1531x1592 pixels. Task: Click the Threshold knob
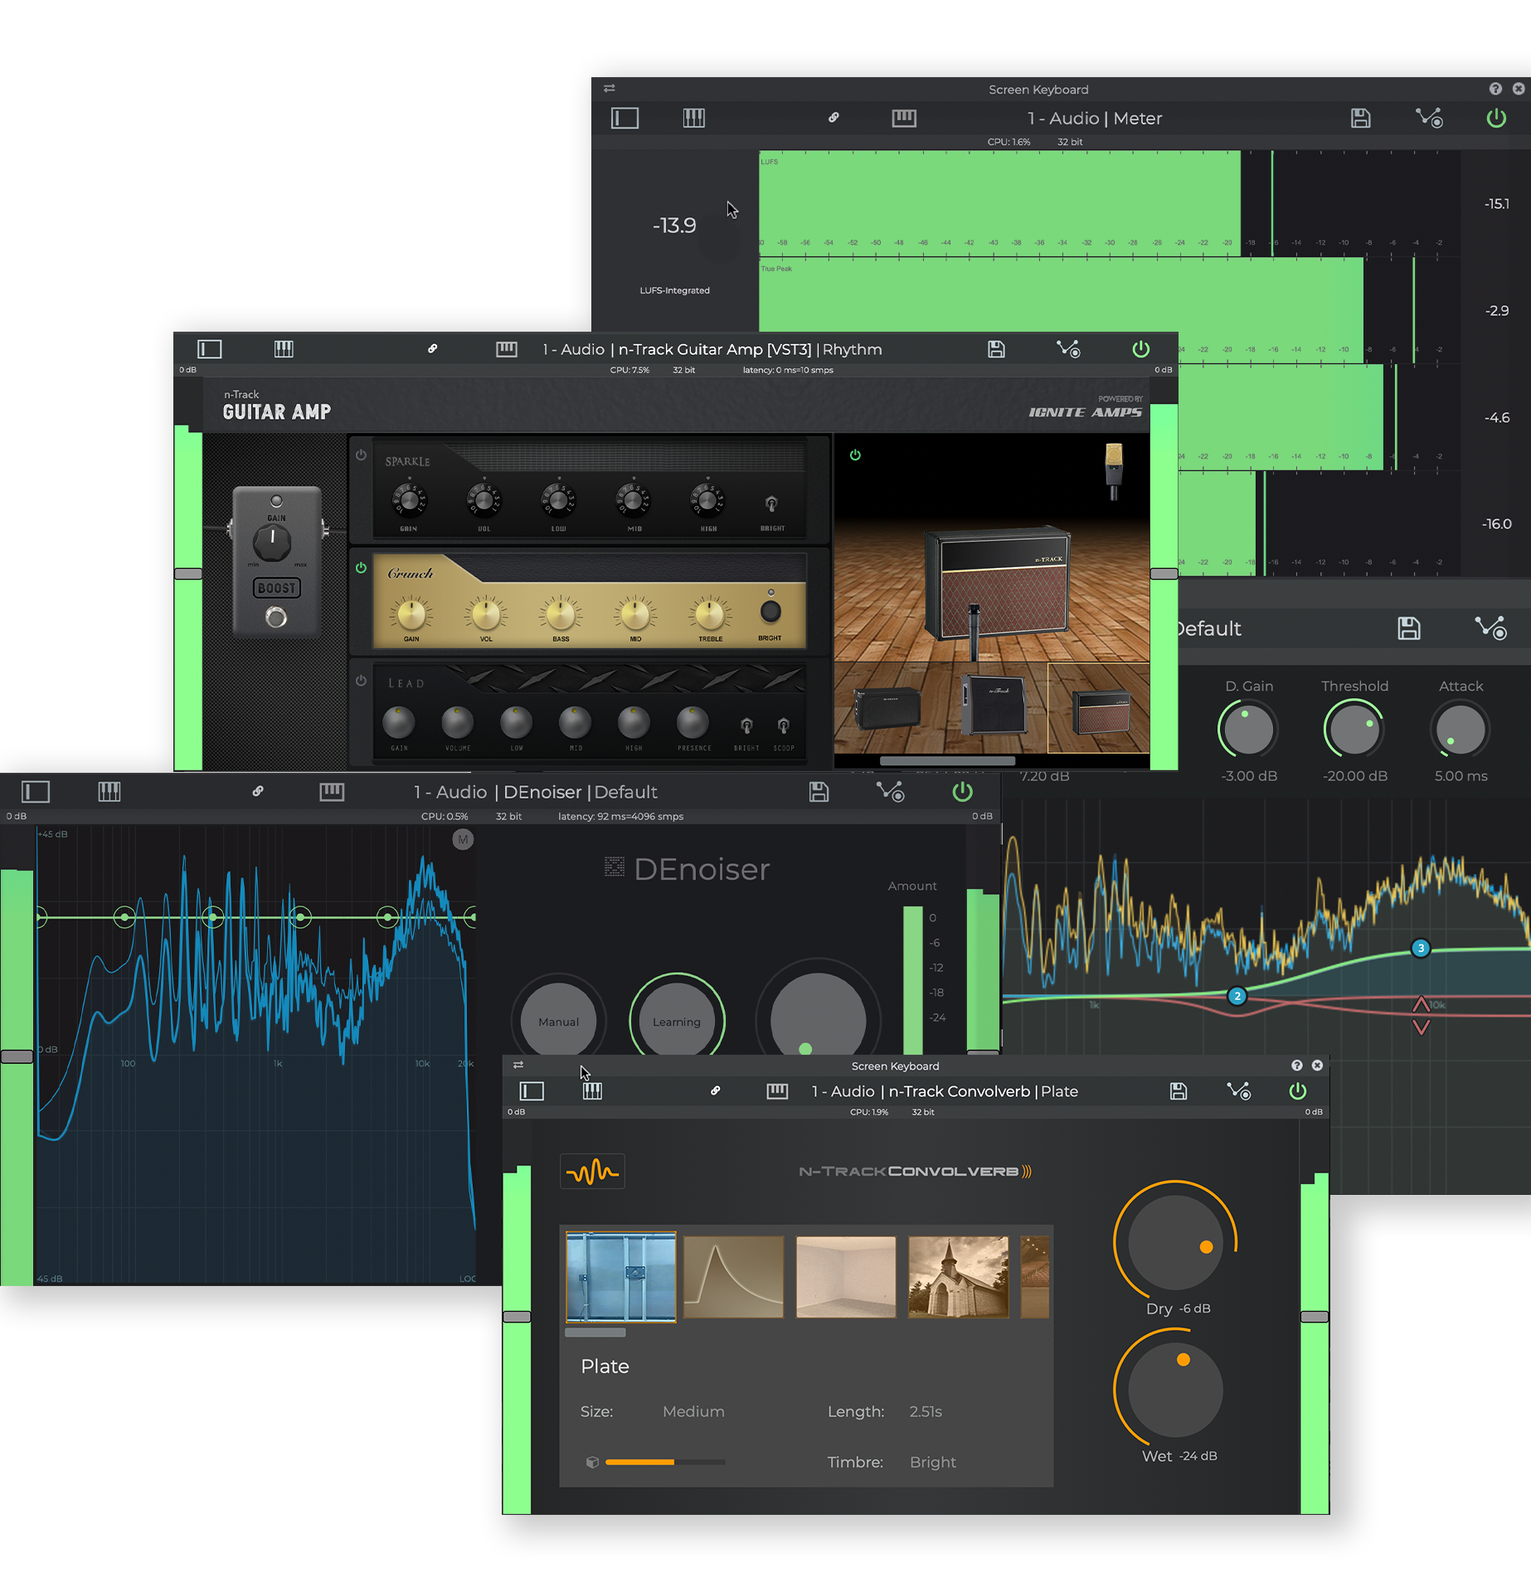pyautogui.click(x=1354, y=730)
